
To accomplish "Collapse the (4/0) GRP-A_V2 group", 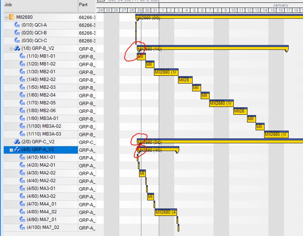I will pyautogui.click(x=11, y=150).
